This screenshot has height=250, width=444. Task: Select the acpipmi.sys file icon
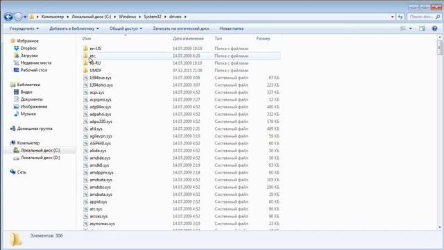[86, 100]
